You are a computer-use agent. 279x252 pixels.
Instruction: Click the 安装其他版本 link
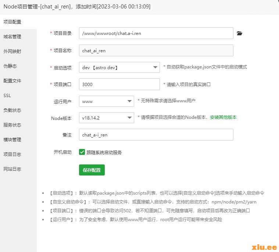tap(223, 117)
